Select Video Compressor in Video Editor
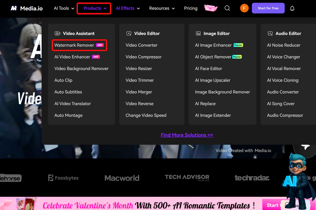316x210 pixels. 144,57
